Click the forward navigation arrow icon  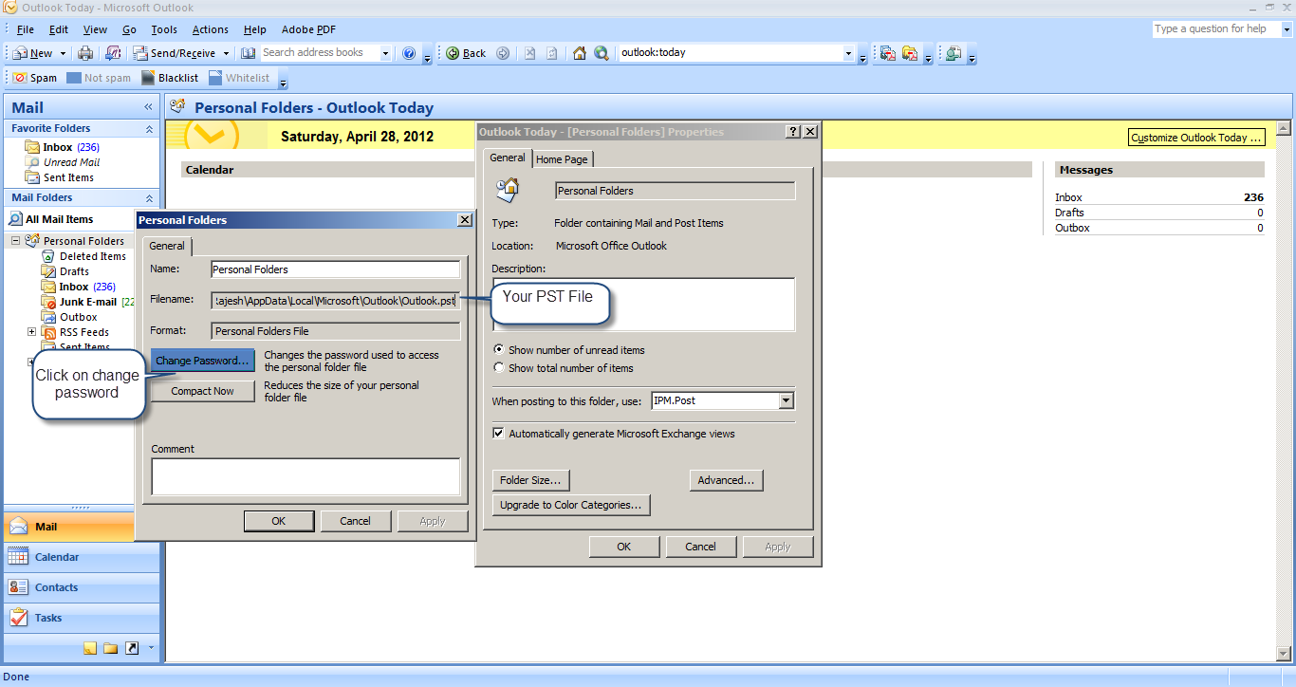503,53
